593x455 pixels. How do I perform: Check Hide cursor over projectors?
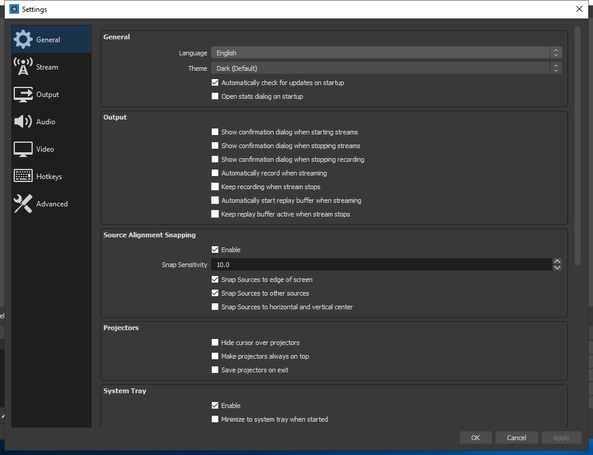(215, 342)
